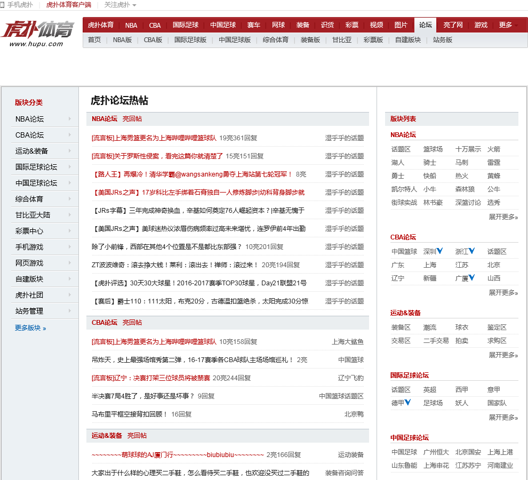Expand 甘比亚大陆 sidebar category arrow

click(x=70, y=214)
